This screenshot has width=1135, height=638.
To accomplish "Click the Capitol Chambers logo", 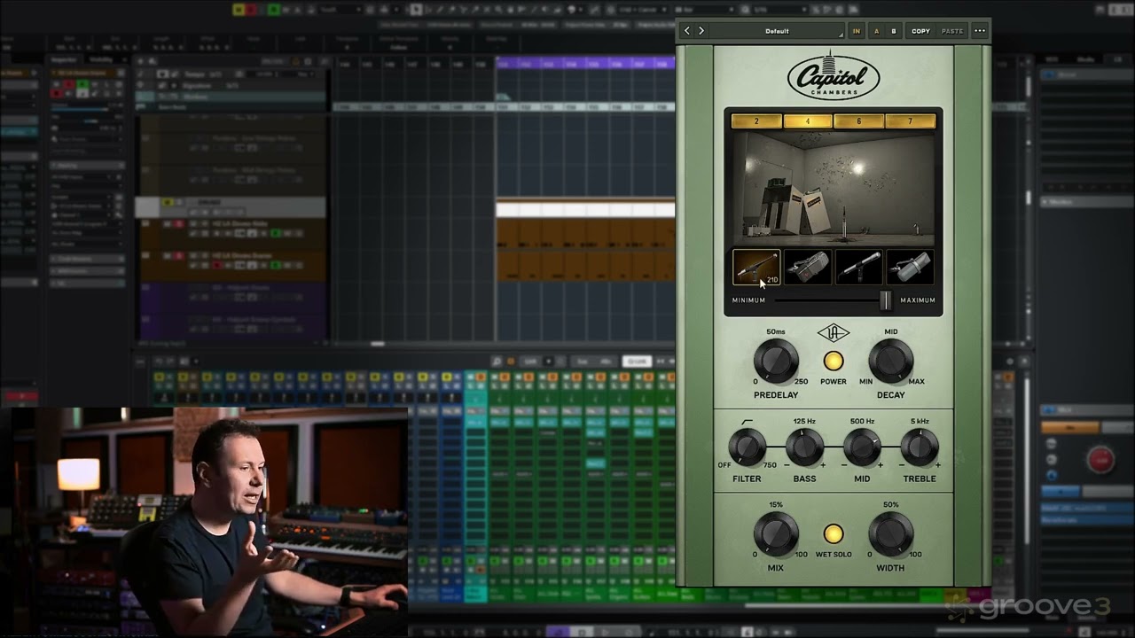I will (x=834, y=76).
